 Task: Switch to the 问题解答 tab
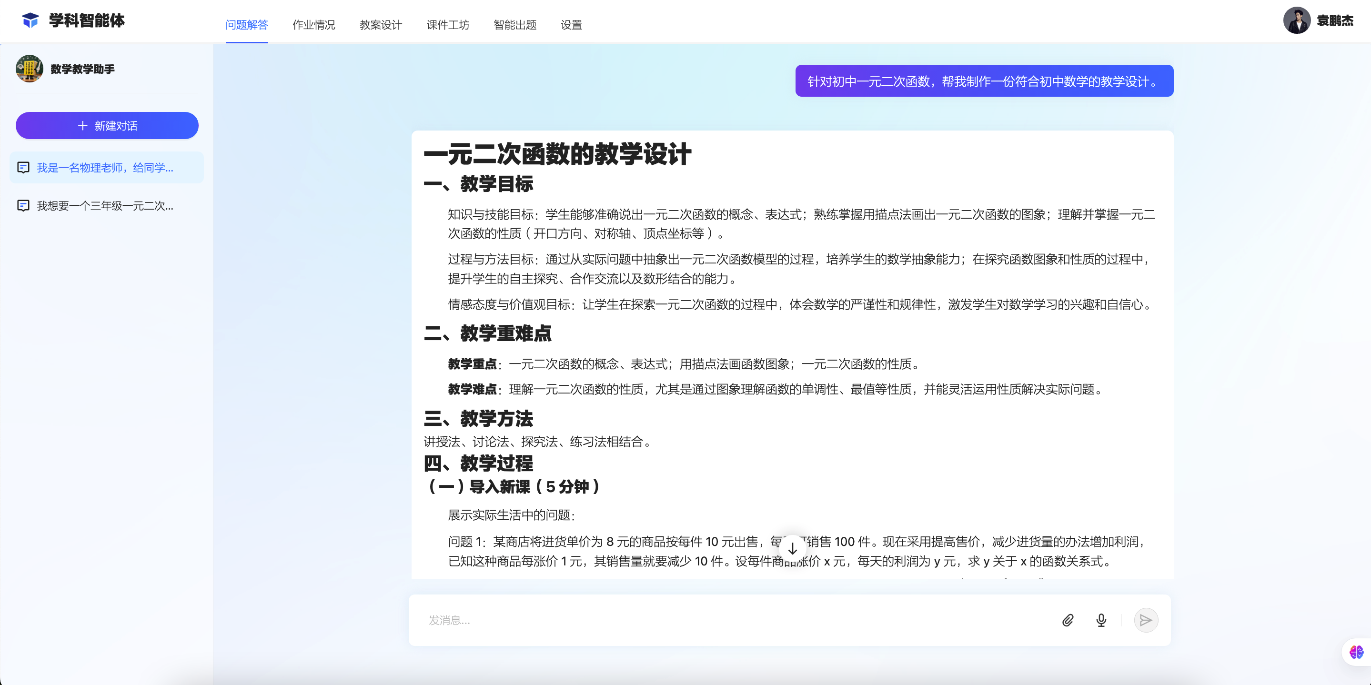(x=246, y=25)
